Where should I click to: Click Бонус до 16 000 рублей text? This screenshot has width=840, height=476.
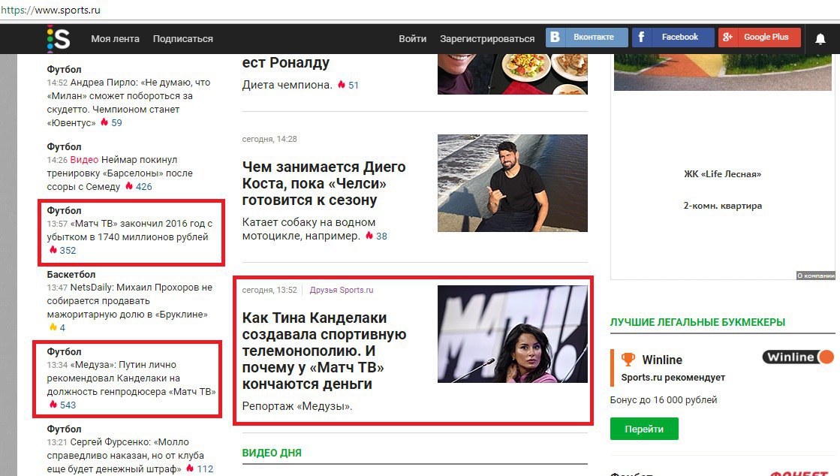(x=663, y=400)
